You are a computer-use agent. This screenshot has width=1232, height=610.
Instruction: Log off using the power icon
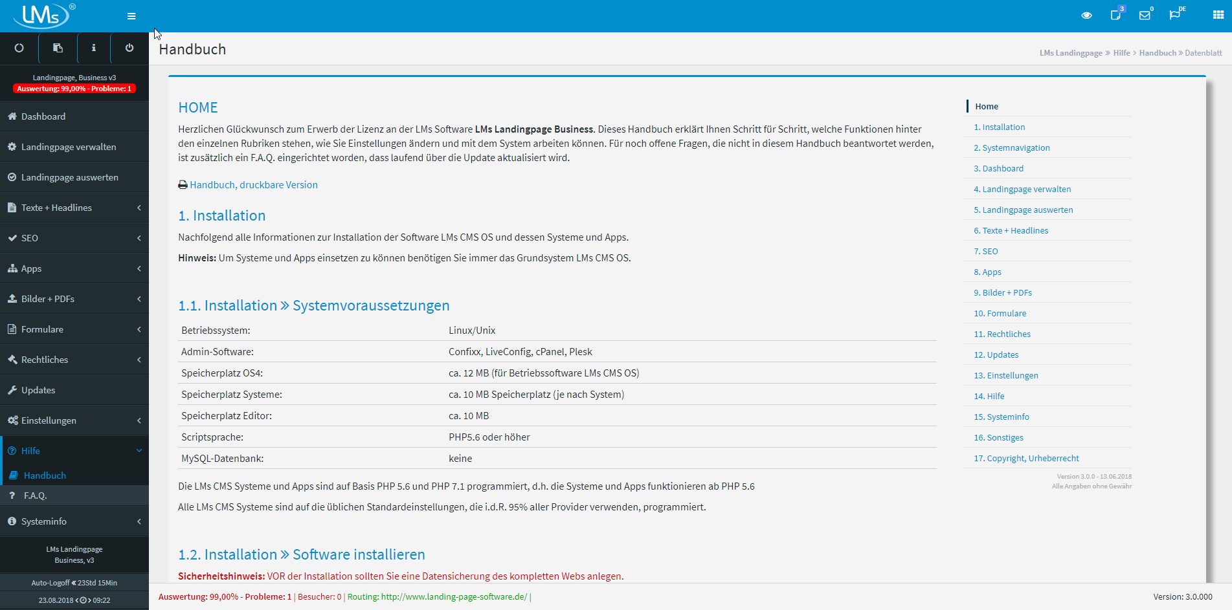129,48
